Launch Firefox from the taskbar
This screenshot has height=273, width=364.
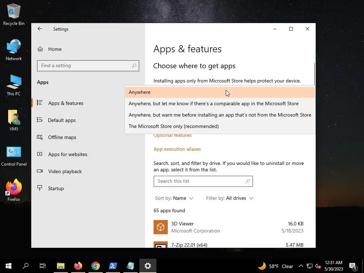tap(78, 266)
